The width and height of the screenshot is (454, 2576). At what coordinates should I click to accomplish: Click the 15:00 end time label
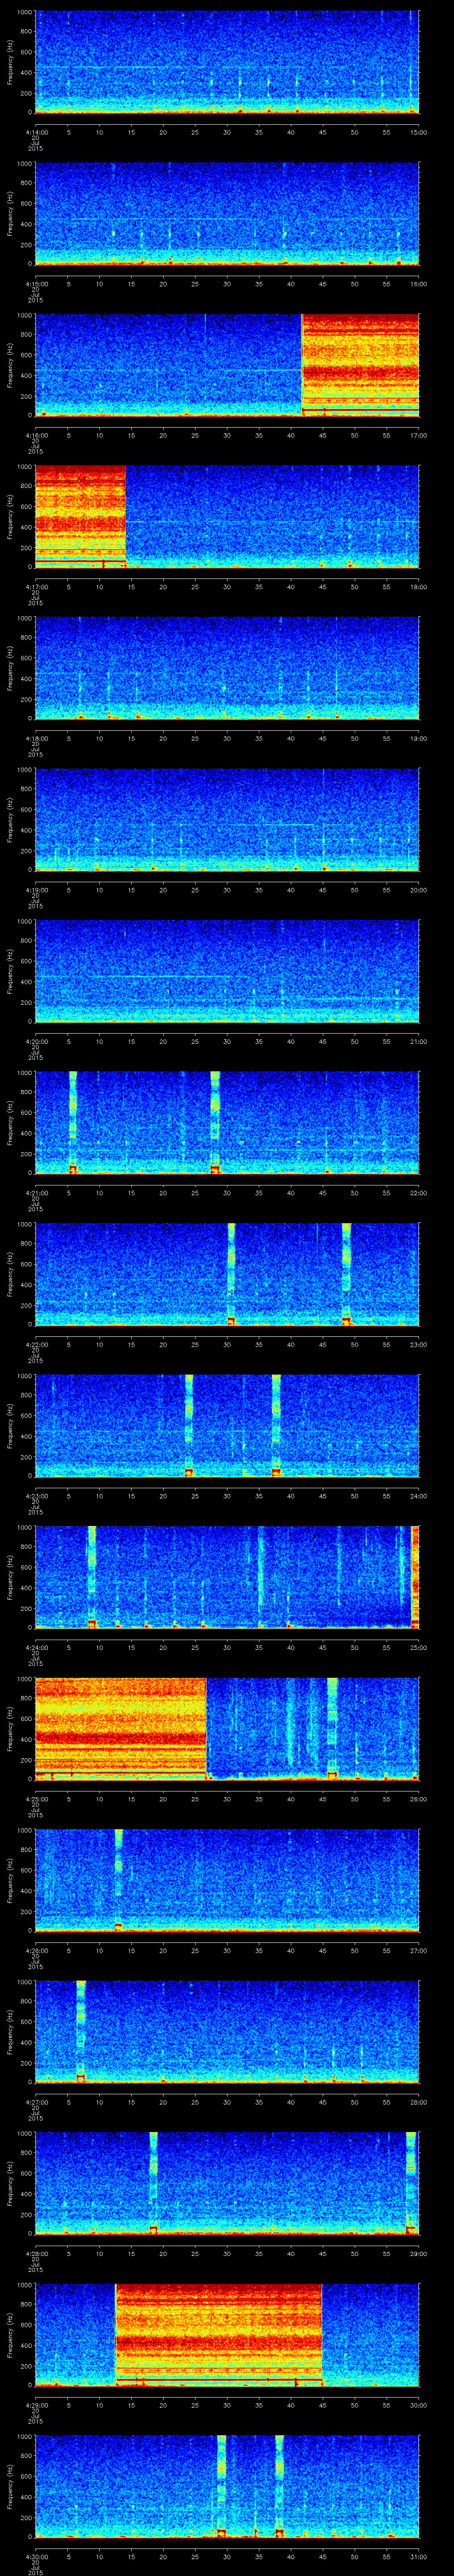(x=418, y=132)
